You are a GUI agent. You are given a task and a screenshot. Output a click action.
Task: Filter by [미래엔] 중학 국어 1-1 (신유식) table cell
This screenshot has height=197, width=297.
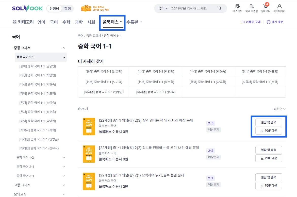coord(156,92)
